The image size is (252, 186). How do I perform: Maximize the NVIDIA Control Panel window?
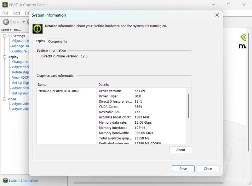[x=228, y=5]
